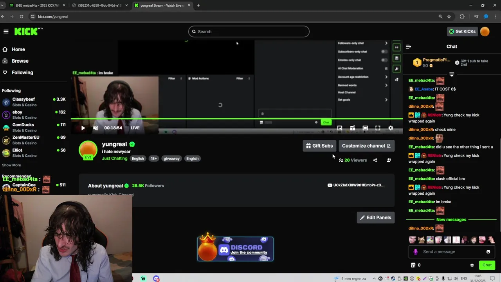Click the 18+ tag
The height and width of the screenshot is (282, 501).
(x=154, y=159)
